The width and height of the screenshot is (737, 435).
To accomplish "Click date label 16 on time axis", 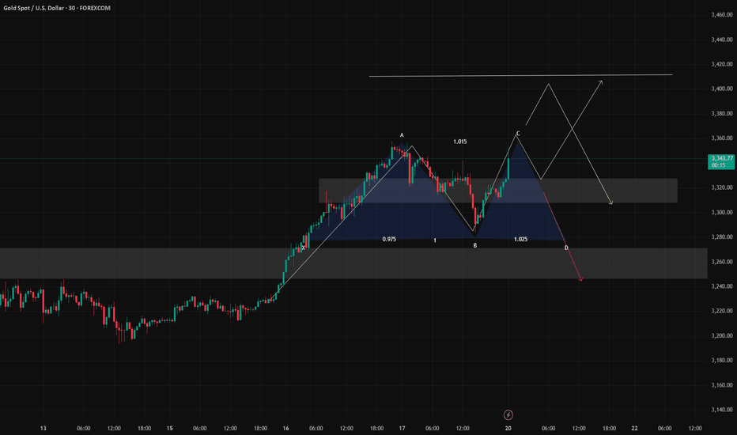I will click(285, 429).
